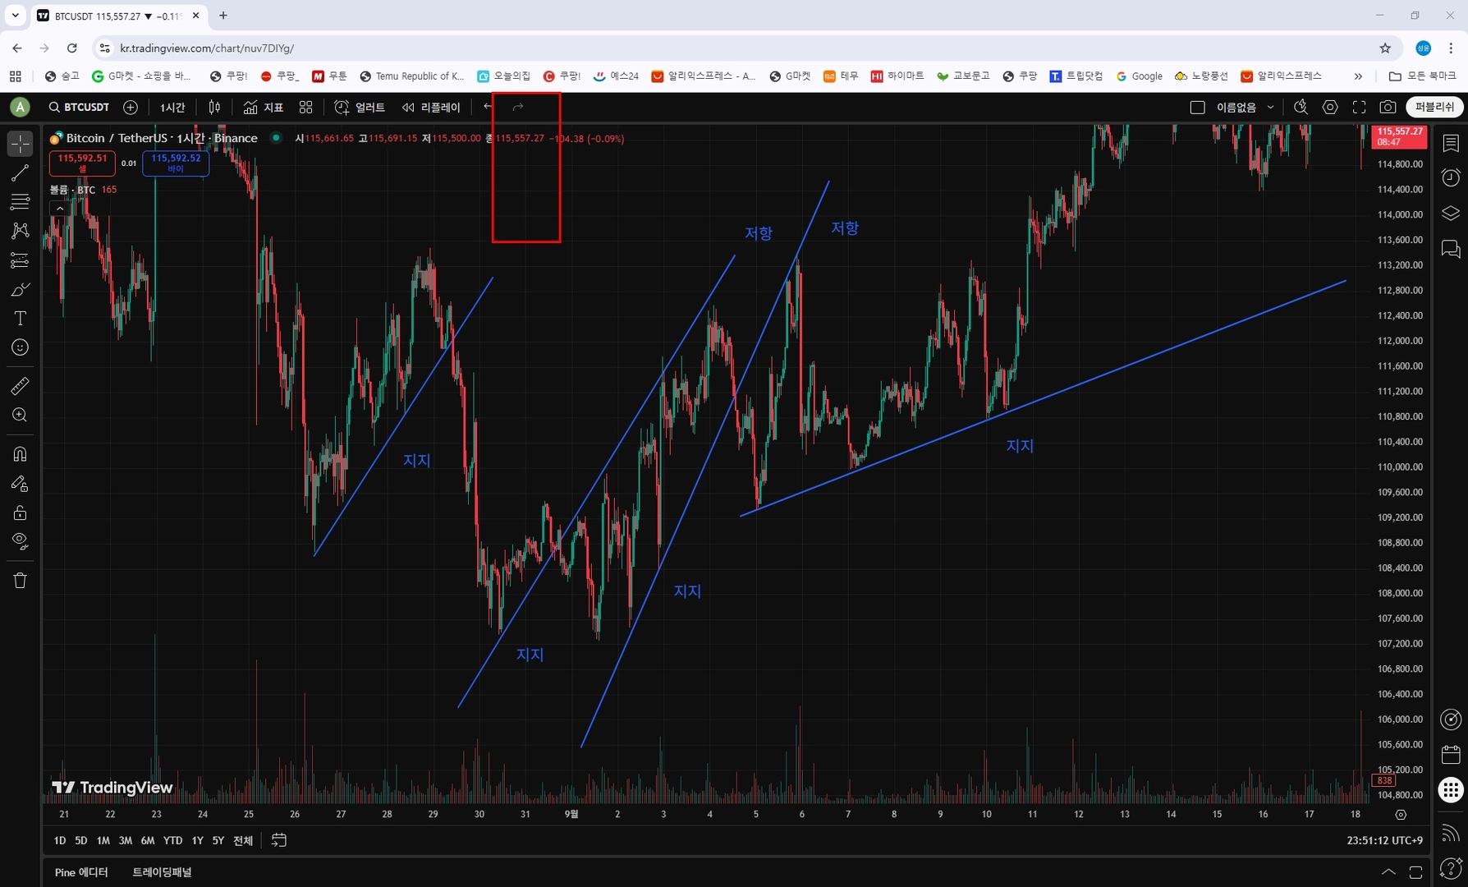The width and height of the screenshot is (1468, 887).
Task: Select the 1D date range
Action: point(59,840)
